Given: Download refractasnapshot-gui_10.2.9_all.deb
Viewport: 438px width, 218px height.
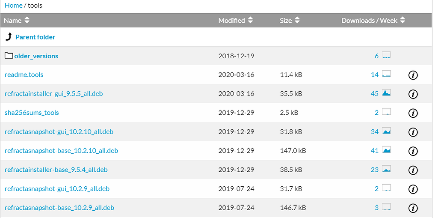Looking at the screenshot, I should click(57, 189).
